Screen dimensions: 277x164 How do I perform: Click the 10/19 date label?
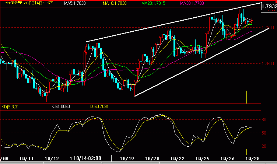click(127, 159)
